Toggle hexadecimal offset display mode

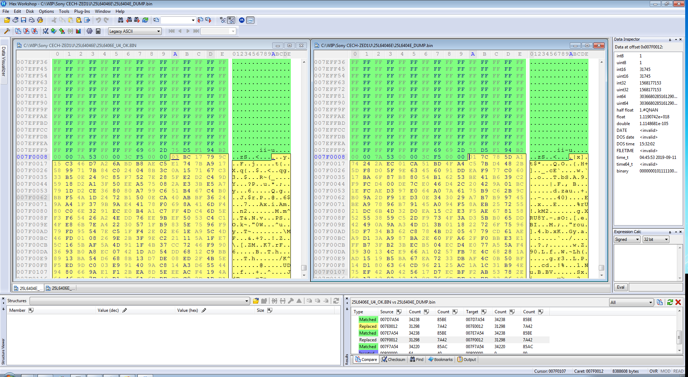[231, 20]
